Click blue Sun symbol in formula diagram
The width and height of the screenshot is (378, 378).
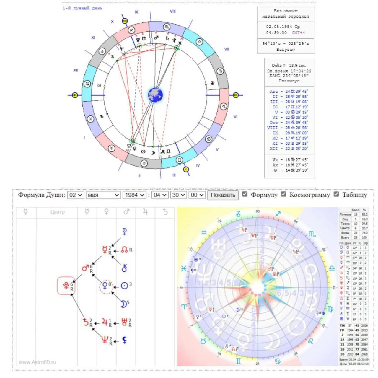pyautogui.click(x=125, y=286)
